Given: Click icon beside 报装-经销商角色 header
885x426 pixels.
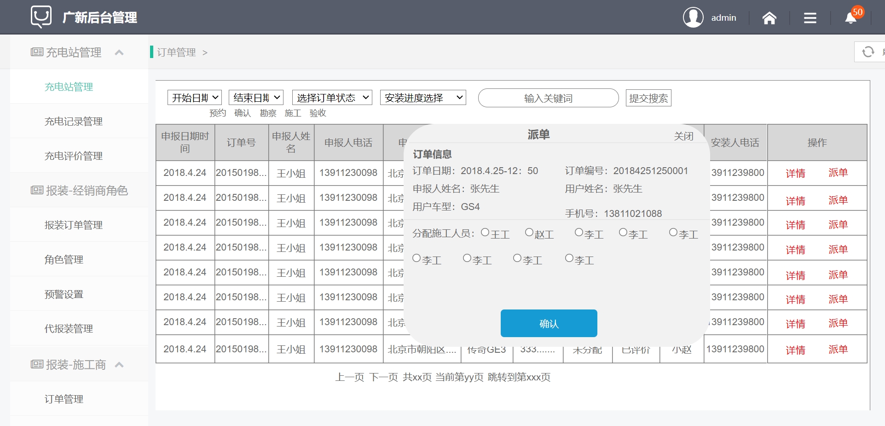Looking at the screenshot, I should [x=37, y=190].
